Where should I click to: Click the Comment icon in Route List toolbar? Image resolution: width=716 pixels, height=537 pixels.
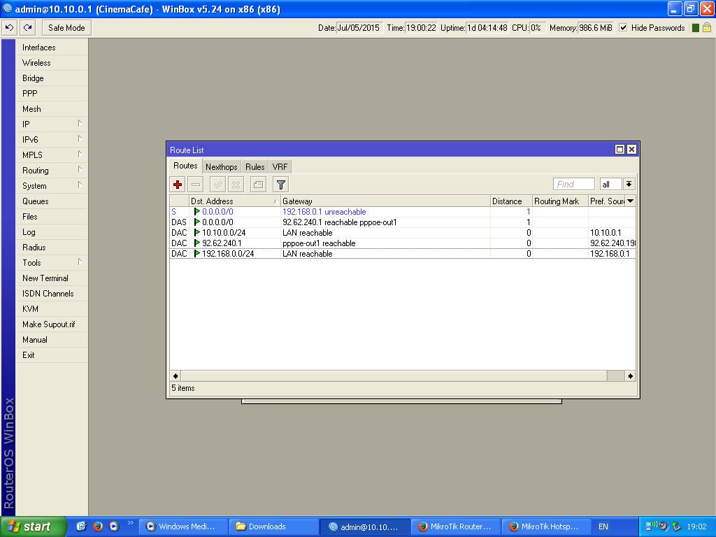pos(258,185)
